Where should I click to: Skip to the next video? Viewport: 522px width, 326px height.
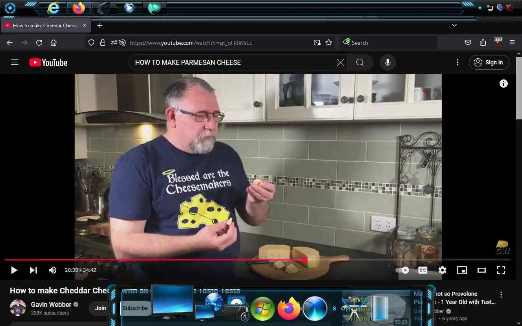tap(33, 270)
